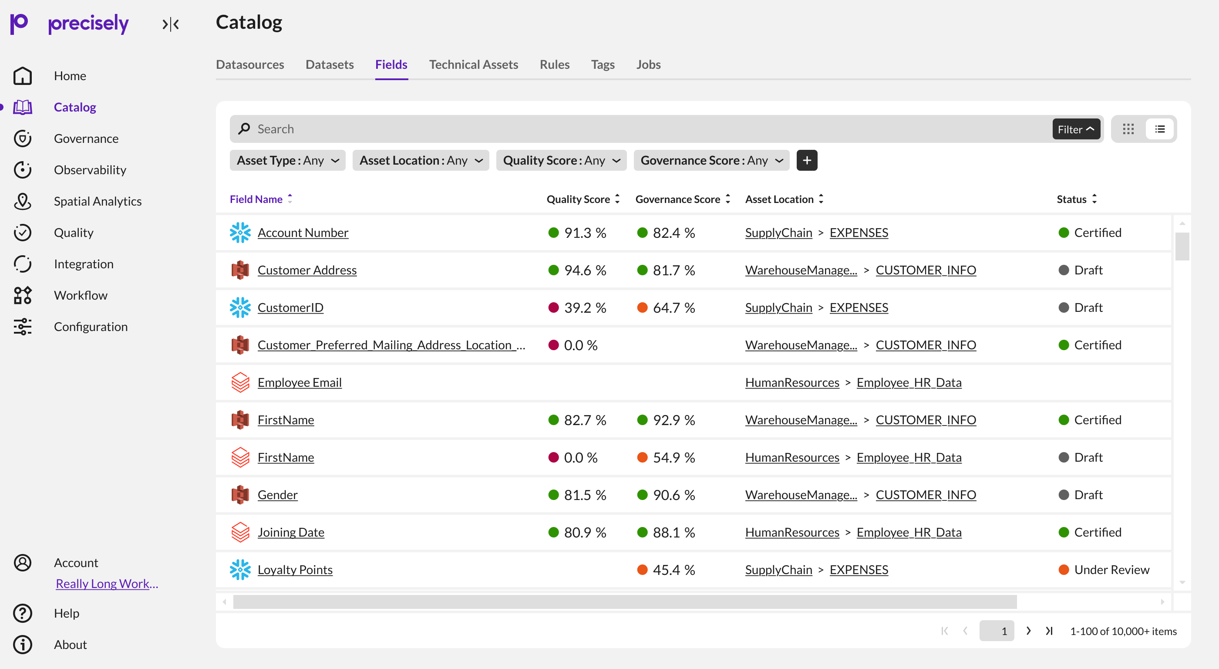Collapse the sidebar with the arrows icon
Viewport: 1219px width, 669px height.
point(170,24)
